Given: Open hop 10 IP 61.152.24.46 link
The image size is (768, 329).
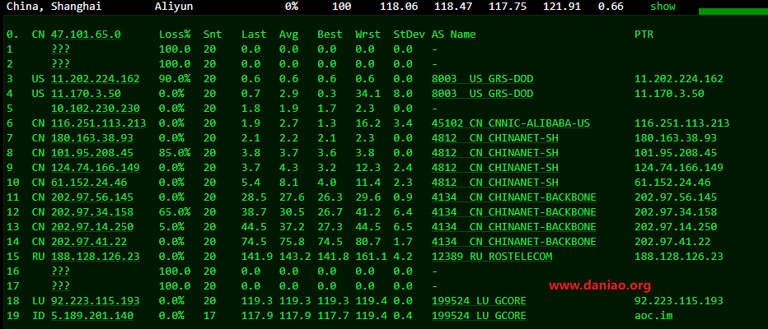Looking at the screenshot, I should pos(89,183).
